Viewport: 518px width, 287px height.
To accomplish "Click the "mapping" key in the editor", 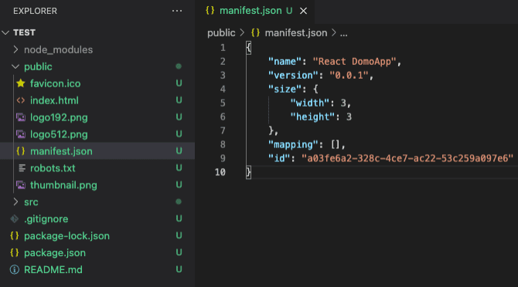I will click(293, 144).
